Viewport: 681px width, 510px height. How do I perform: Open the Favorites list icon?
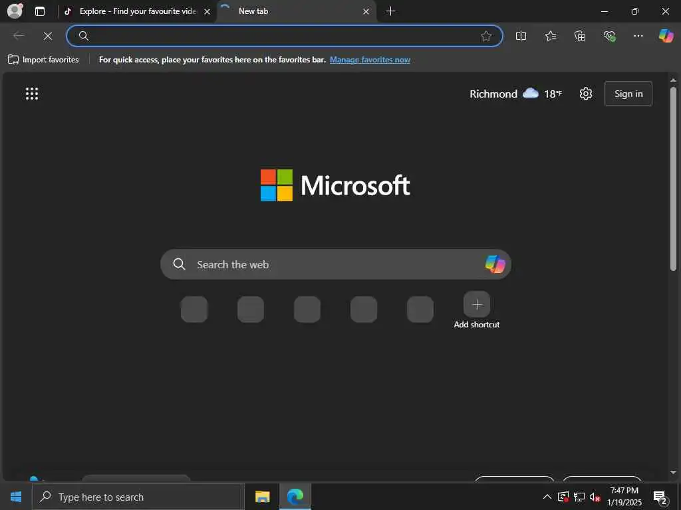pos(550,36)
